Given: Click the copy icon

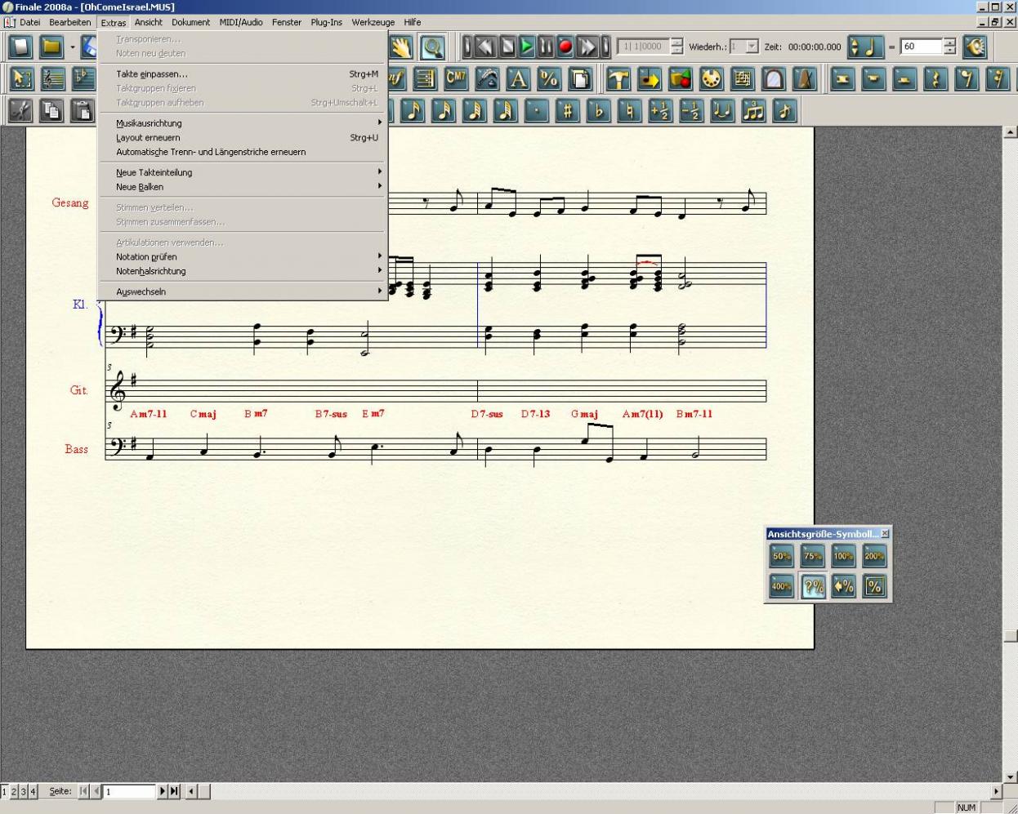Looking at the screenshot, I should coord(52,110).
